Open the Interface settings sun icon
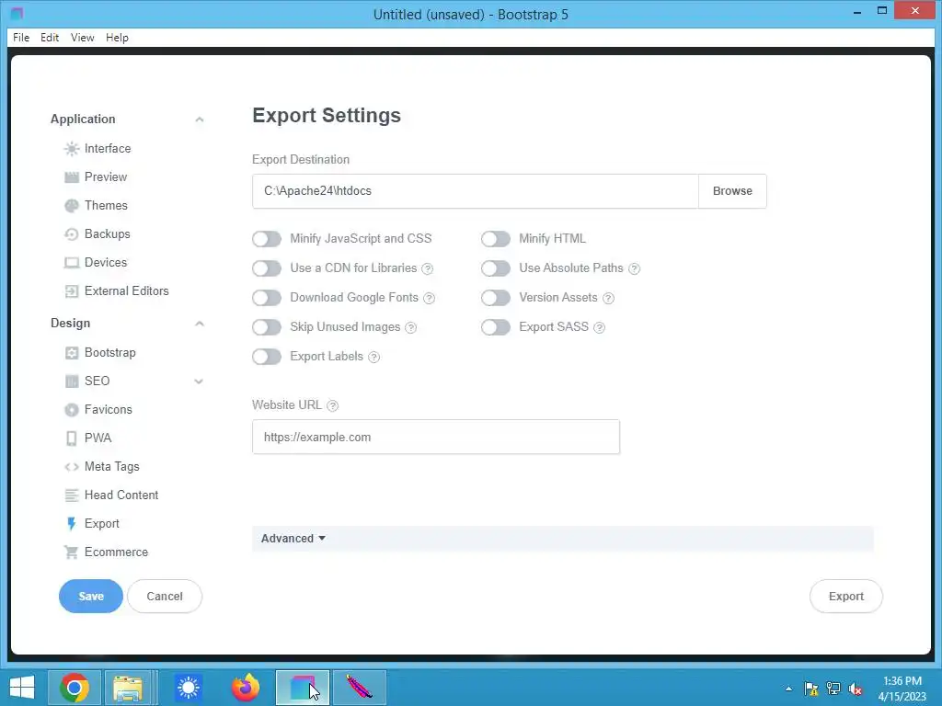The width and height of the screenshot is (942, 706). [72, 149]
